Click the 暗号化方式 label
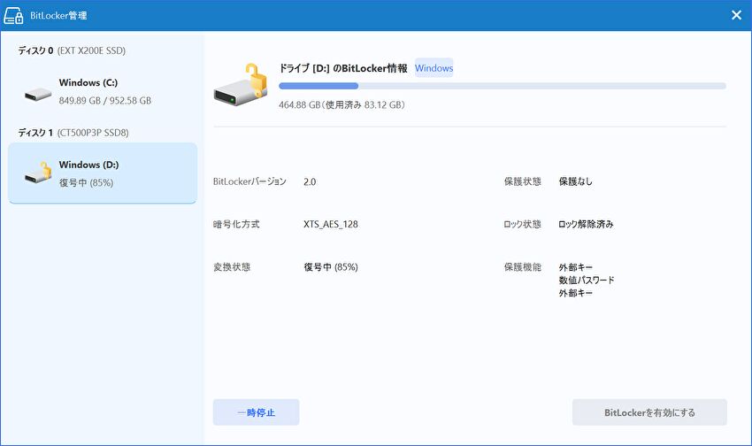 (x=236, y=224)
